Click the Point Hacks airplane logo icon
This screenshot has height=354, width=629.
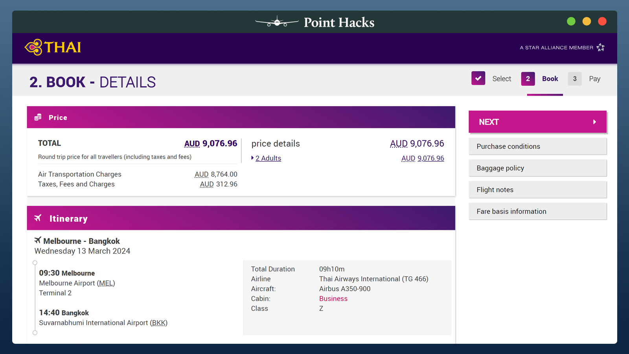point(277,22)
